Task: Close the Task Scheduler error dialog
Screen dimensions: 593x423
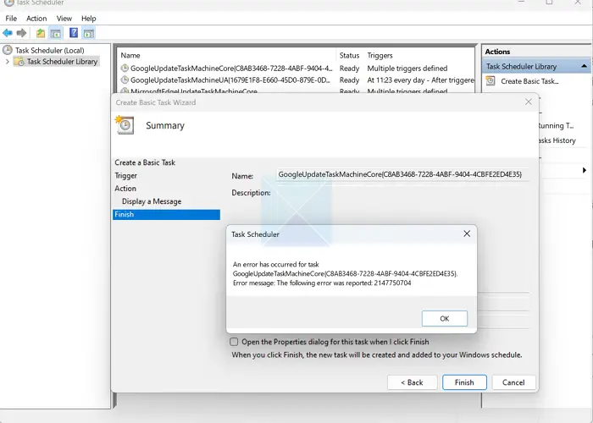Action: pos(467,233)
